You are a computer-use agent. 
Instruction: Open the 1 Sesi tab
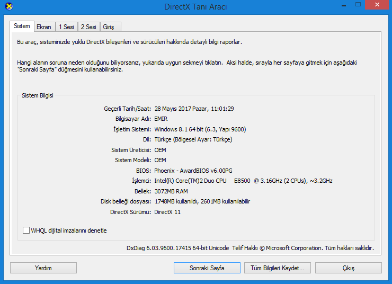click(67, 26)
